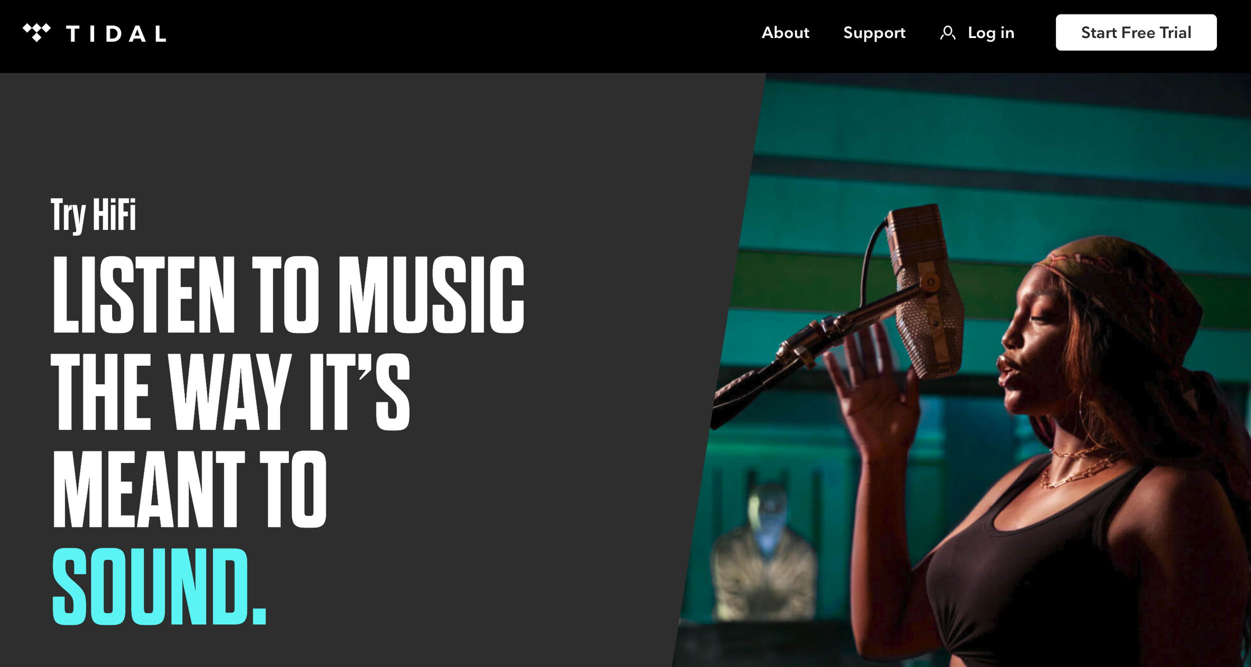Open the About page
The width and height of the screenshot is (1251, 667).
[785, 33]
